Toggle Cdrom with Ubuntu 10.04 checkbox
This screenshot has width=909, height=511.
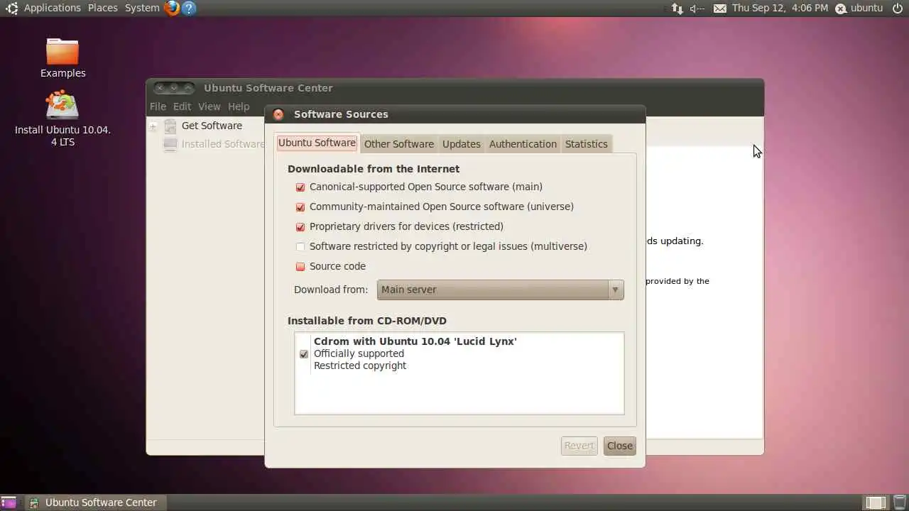[x=304, y=354]
